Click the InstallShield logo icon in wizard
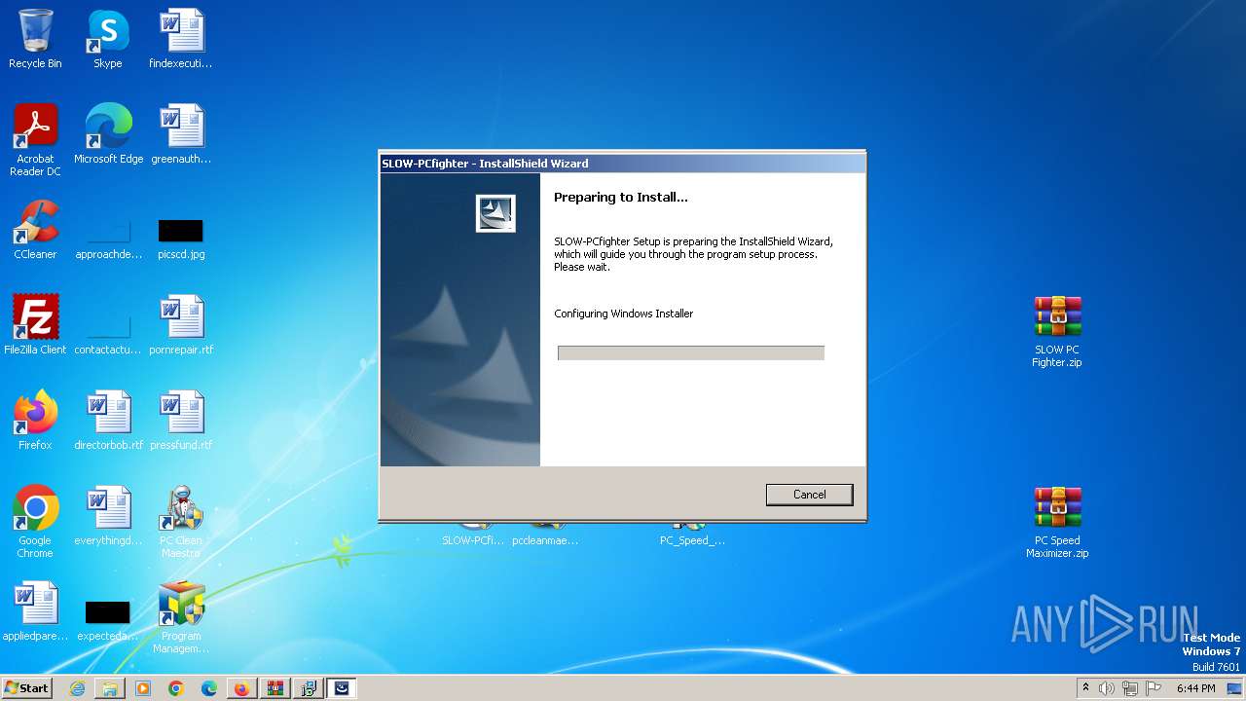1246x701 pixels. (495, 213)
